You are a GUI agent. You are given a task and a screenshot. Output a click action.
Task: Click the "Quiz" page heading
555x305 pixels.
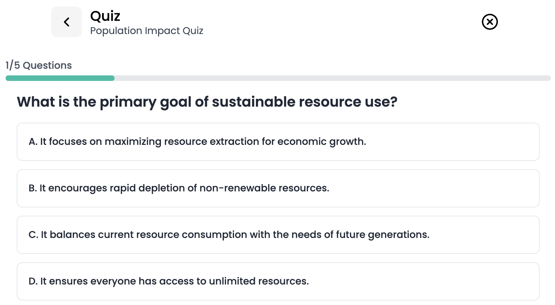[x=105, y=16]
